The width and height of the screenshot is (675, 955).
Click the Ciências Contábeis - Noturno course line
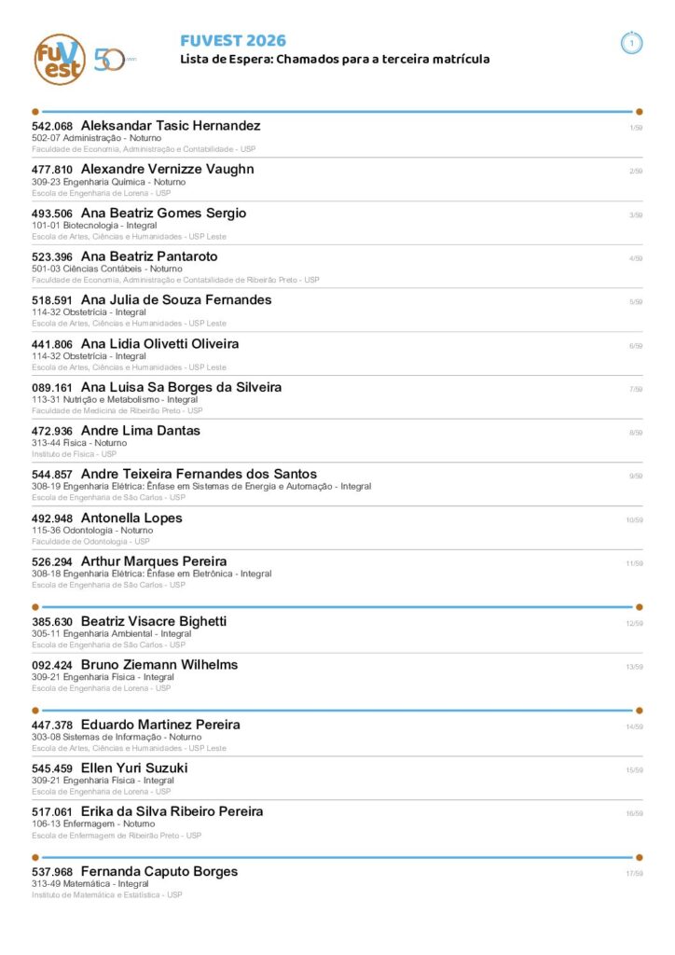point(107,269)
